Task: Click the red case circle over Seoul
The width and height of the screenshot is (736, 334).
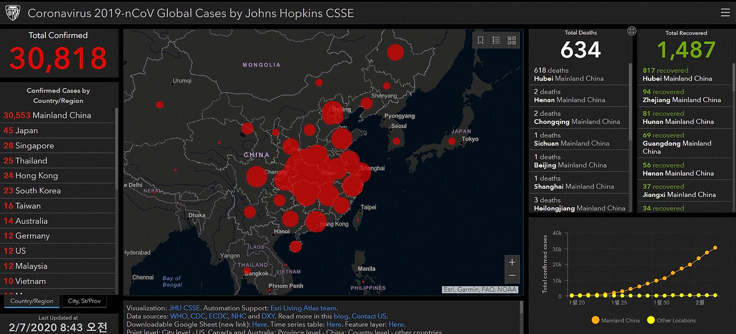Action: (x=396, y=141)
